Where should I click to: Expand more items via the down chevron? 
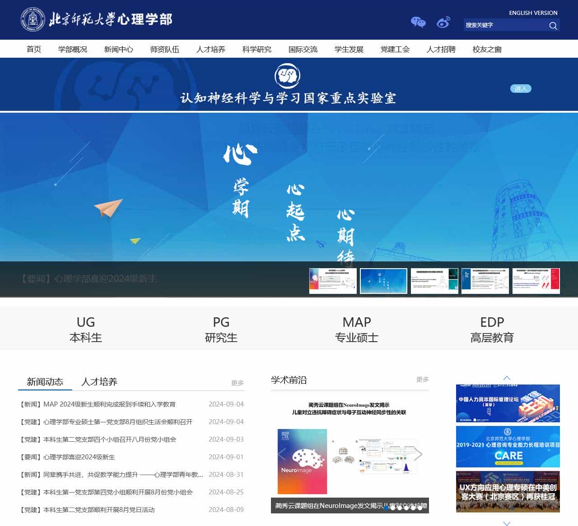[x=507, y=523]
